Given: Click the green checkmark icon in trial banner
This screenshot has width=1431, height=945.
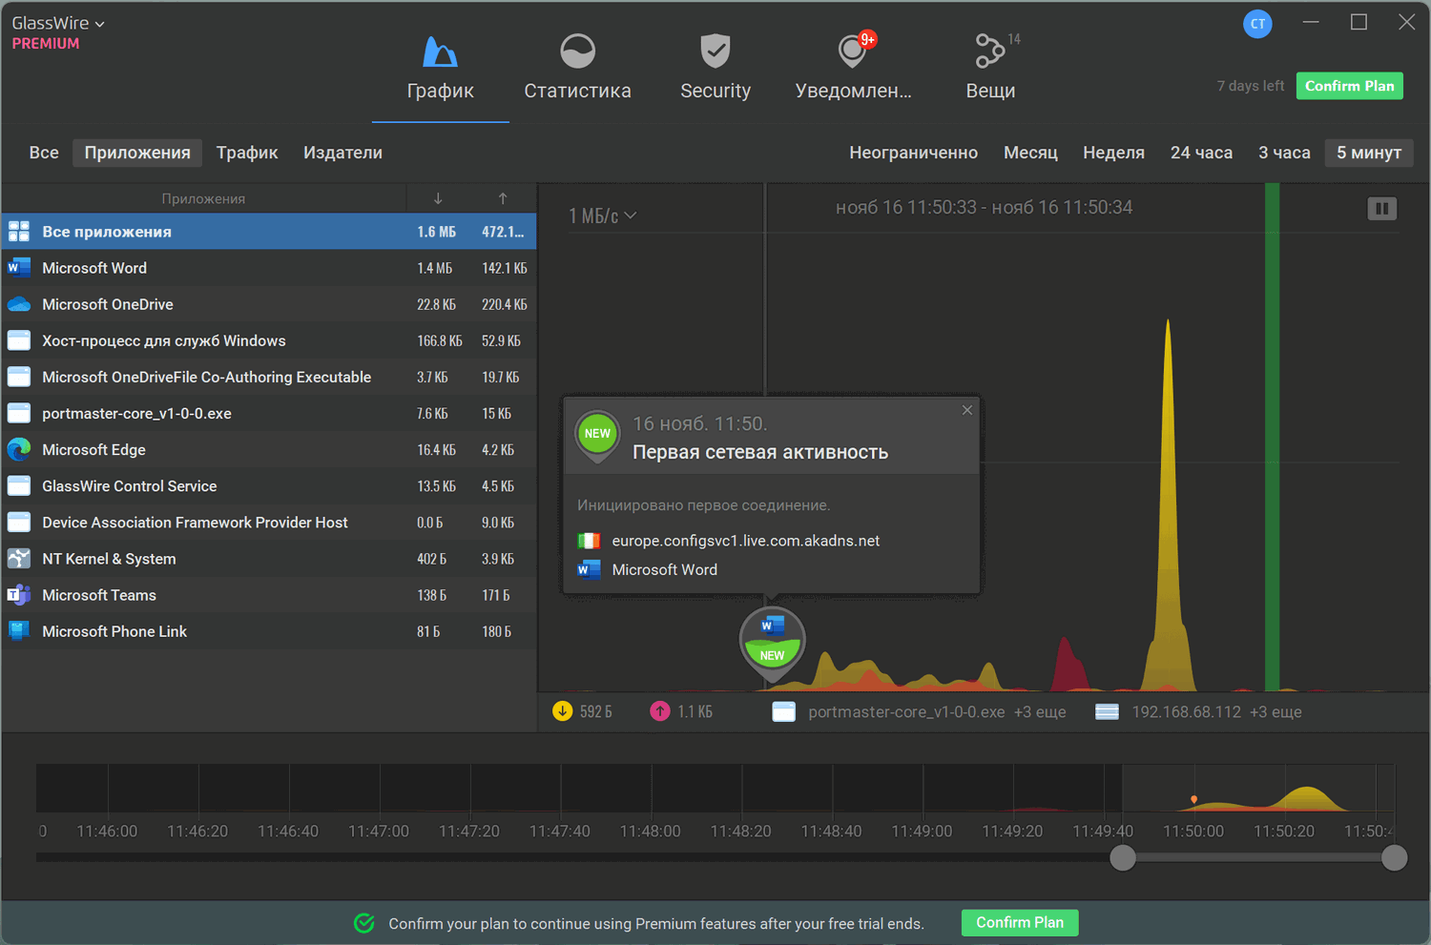Looking at the screenshot, I should [364, 923].
